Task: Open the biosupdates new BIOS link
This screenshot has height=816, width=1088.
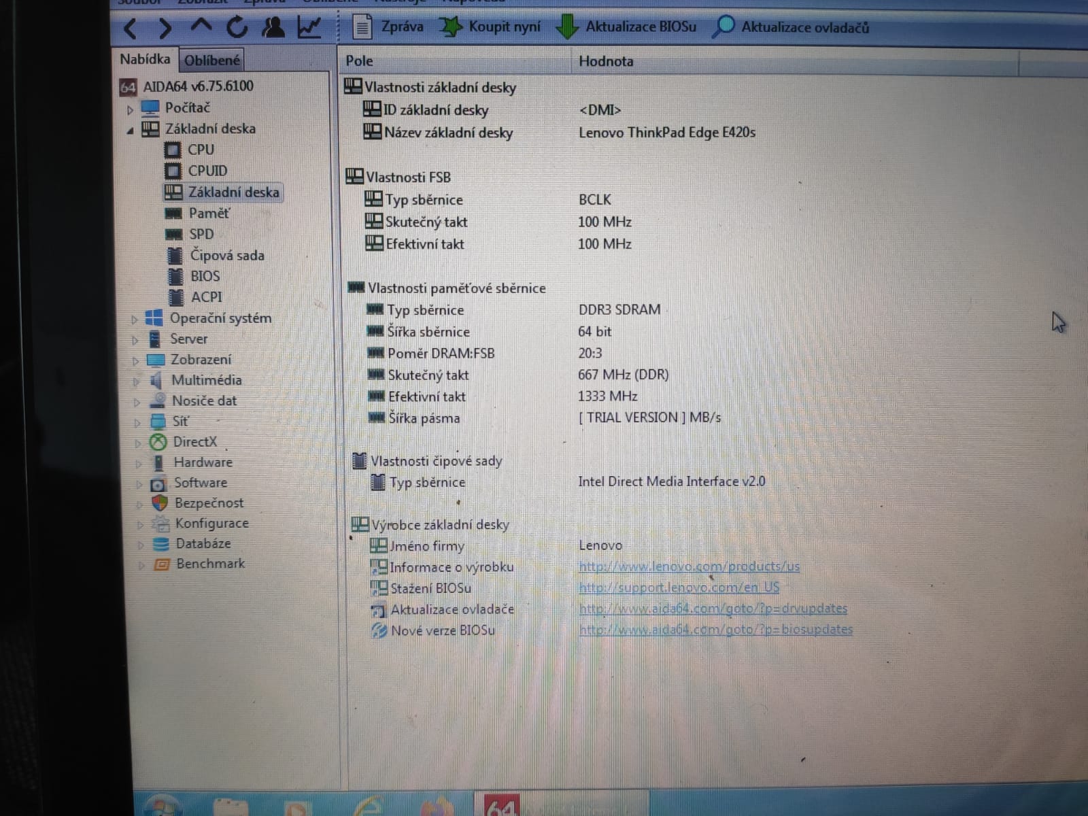Action: coord(716,630)
